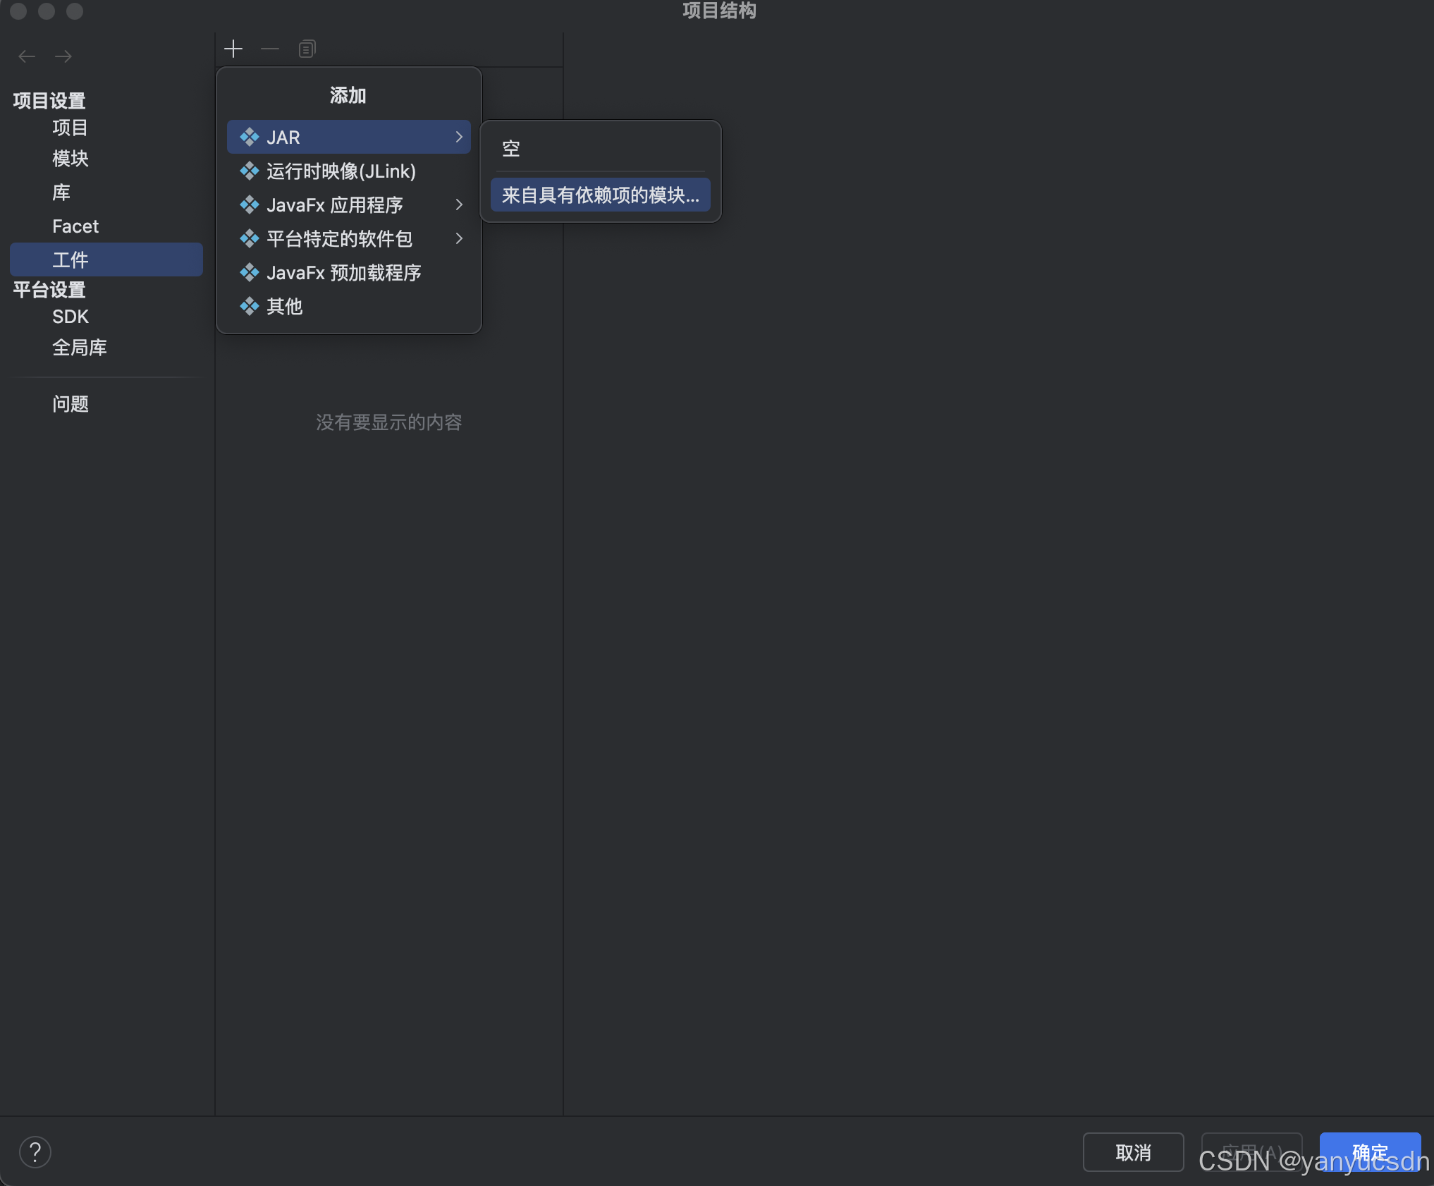Click the Copy artifact toolbar icon
Viewport: 1434px width, 1186px height.
(x=307, y=49)
